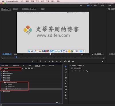Open the 1/2 playback resolution dropdown
This screenshot has height=106, width=115.
pos(85,54)
